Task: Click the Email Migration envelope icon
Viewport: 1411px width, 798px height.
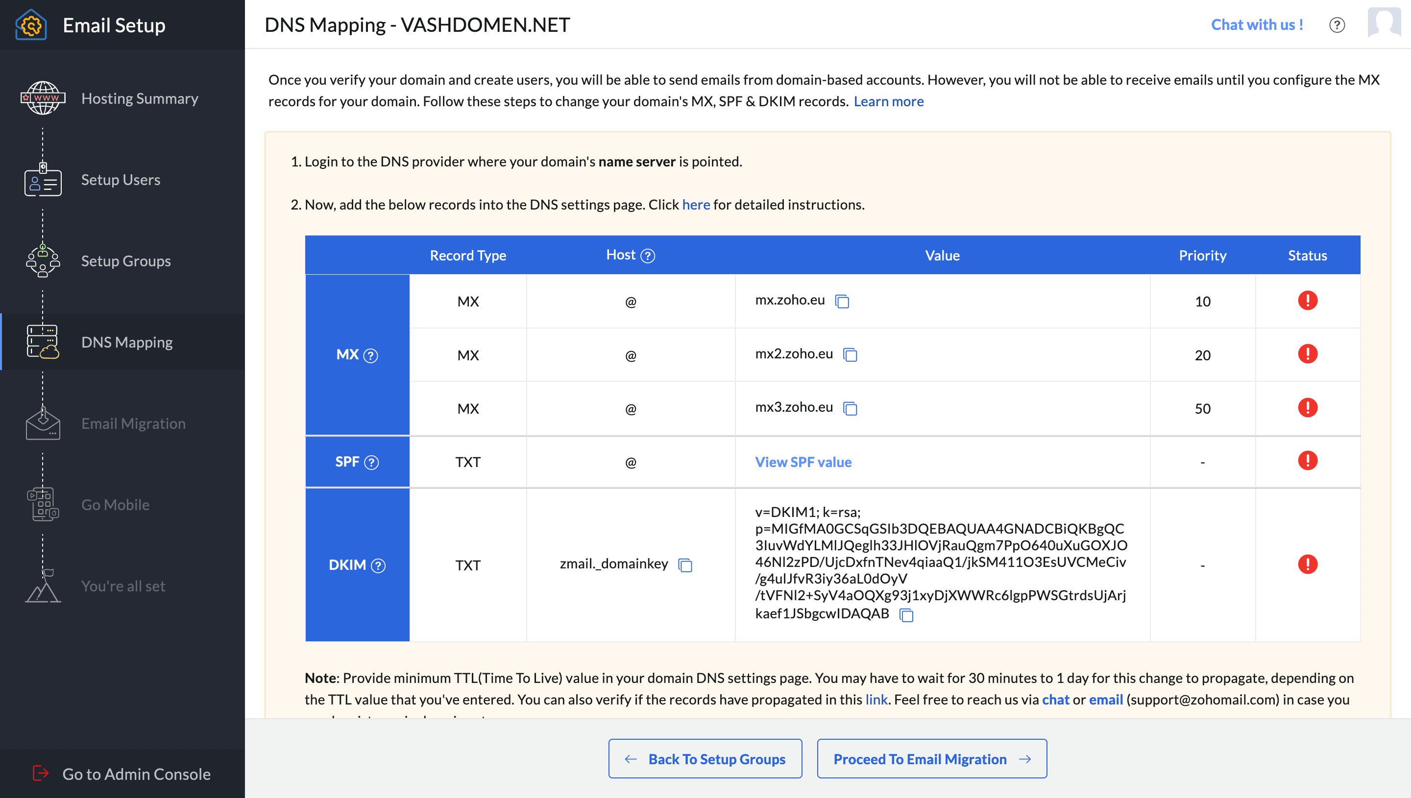Action: (x=43, y=423)
